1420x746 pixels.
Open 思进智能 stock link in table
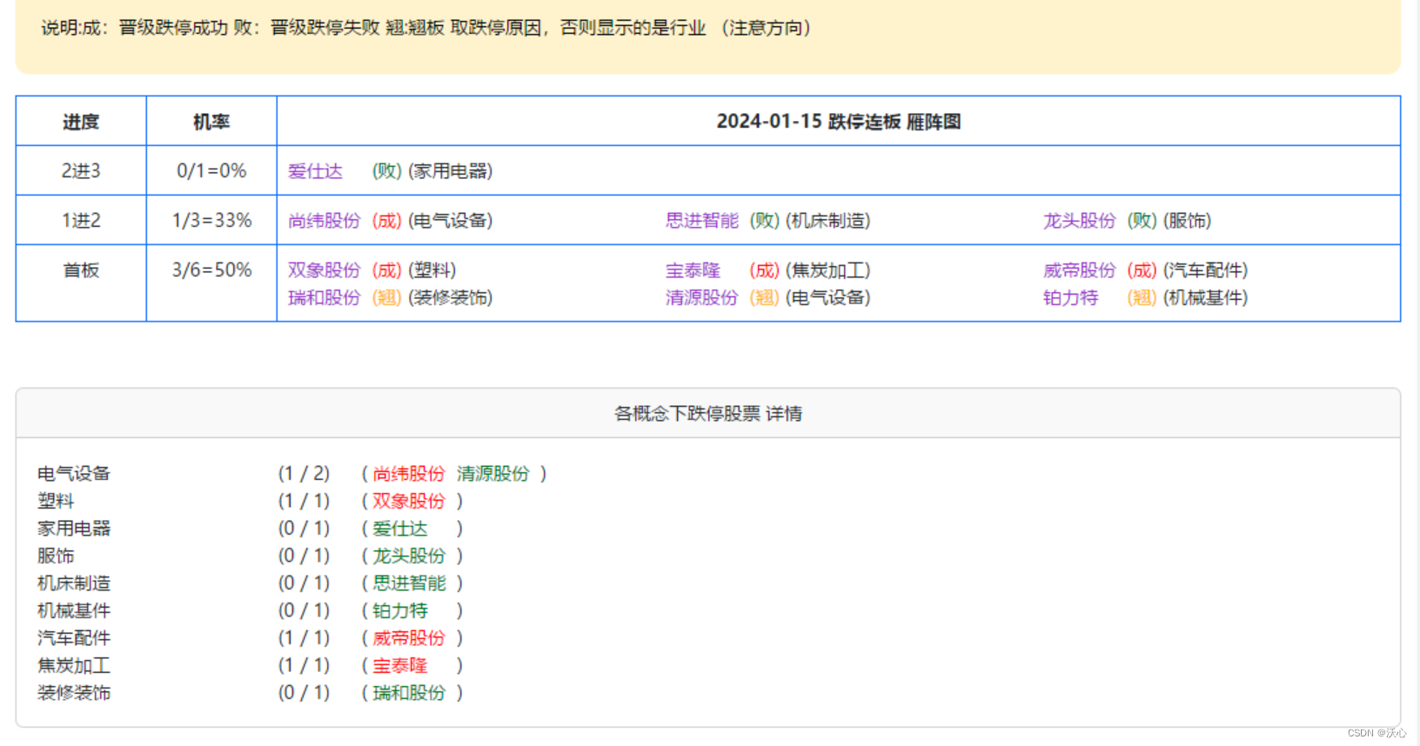(701, 221)
